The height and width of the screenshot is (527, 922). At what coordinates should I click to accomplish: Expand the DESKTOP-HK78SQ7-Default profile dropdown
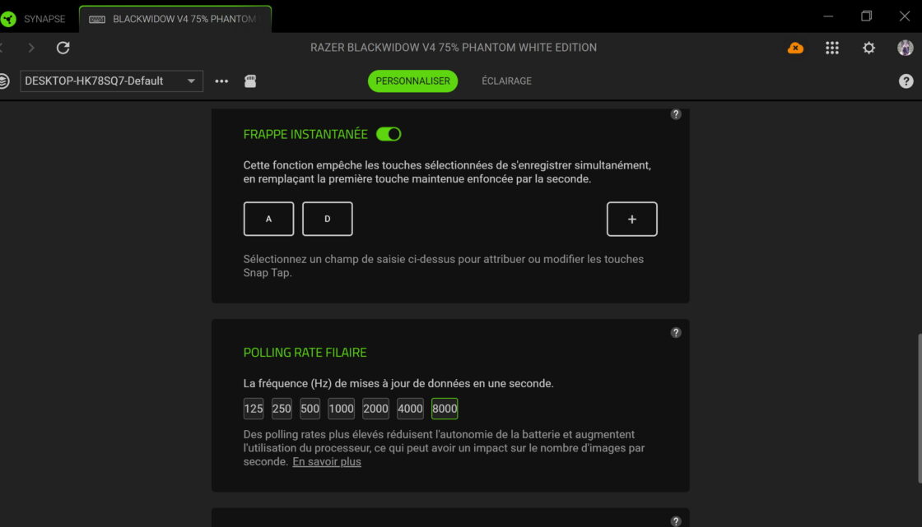[x=111, y=81]
